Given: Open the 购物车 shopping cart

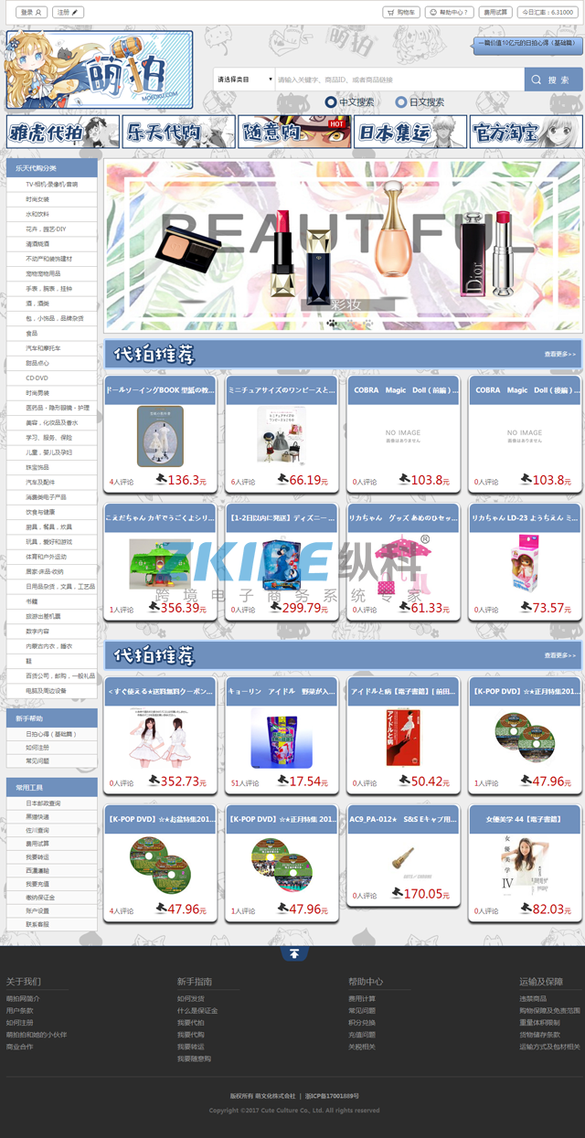Looking at the screenshot, I should [401, 13].
